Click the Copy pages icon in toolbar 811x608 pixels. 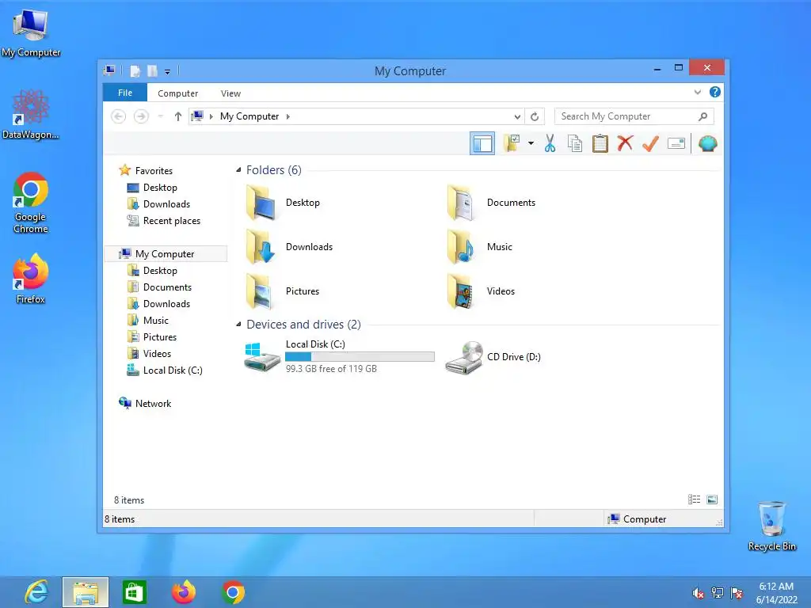(575, 143)
